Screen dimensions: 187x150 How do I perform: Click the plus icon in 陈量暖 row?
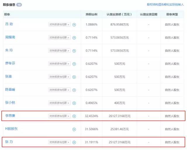(x=74, y=90)
